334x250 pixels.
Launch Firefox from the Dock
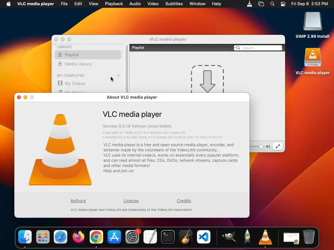pyautogui.click(x=78, y=237)
